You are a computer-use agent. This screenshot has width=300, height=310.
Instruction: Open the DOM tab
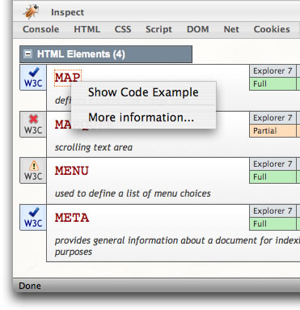pyautogui.click(x=198, y=29)
